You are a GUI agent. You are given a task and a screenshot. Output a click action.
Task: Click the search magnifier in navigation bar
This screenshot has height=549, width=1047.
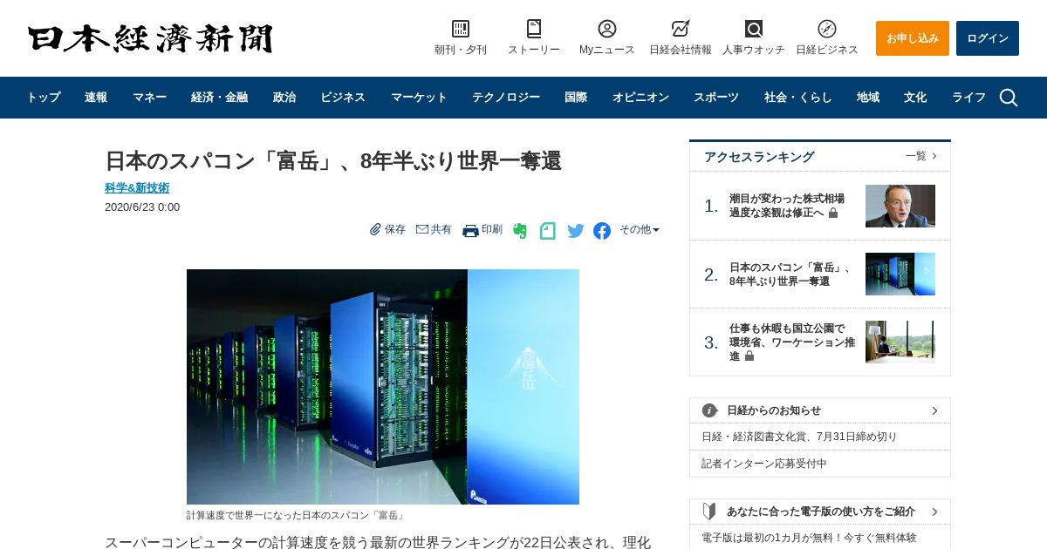pos(1009,98)
